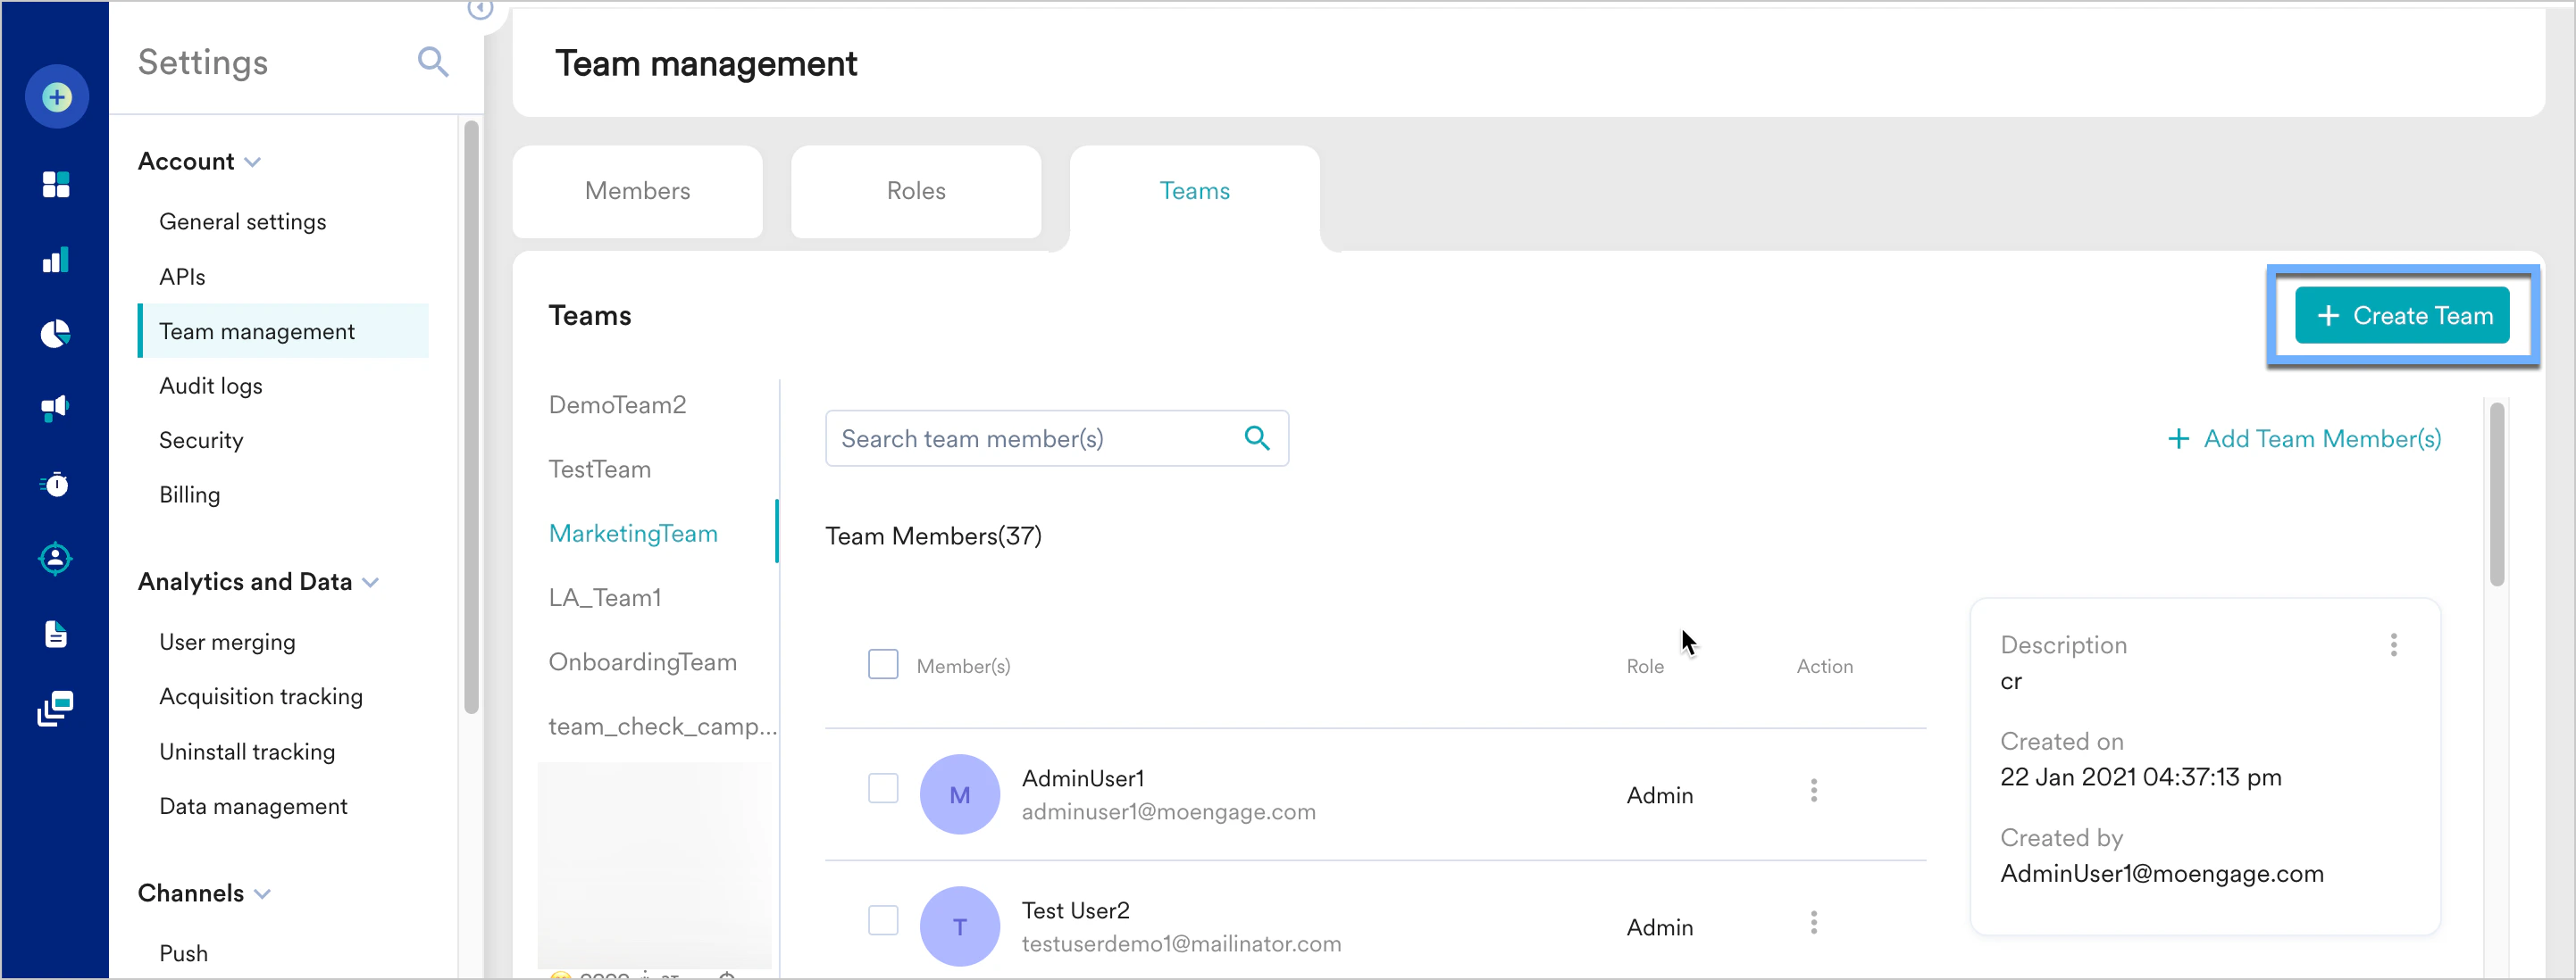Click the Create Team button

[2401, 316]
